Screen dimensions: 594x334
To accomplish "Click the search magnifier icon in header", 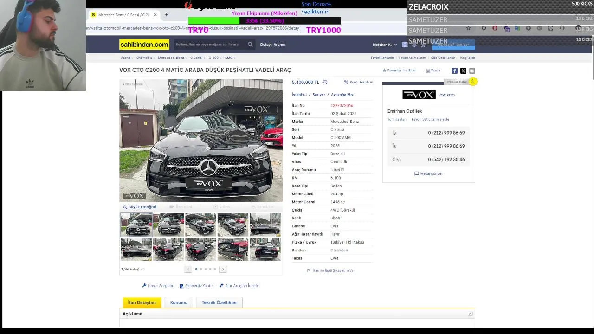I will coord(250,45).
